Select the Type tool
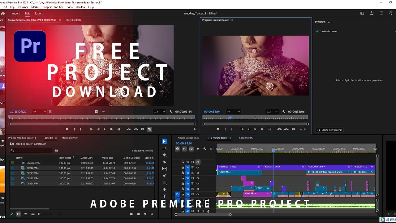This screenshot has height=223, width=396. pyautogui.click(x=164, y=196)
